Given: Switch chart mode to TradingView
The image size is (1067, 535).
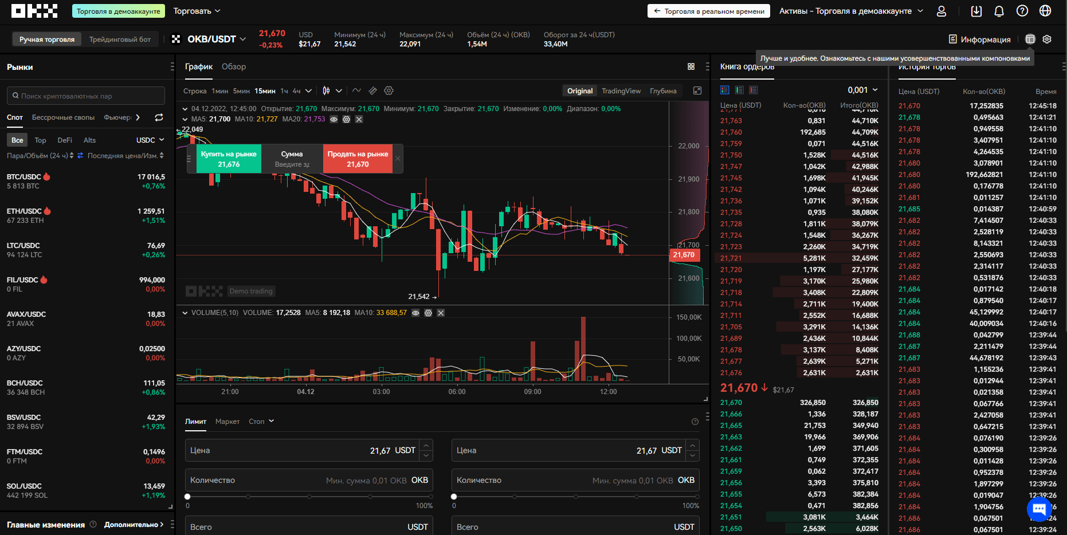Looking at the screenshot, I should click(x=621, y=91).
